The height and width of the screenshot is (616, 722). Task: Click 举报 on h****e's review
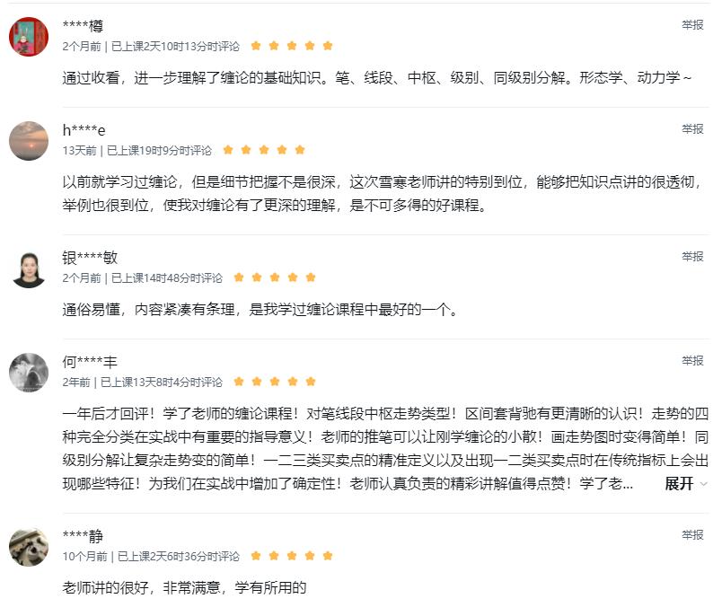pos(692,129)
